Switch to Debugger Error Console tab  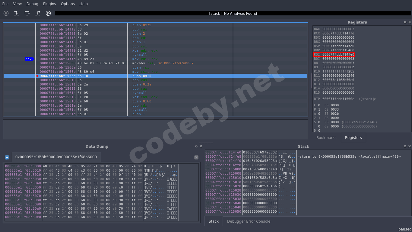point(249,221)
